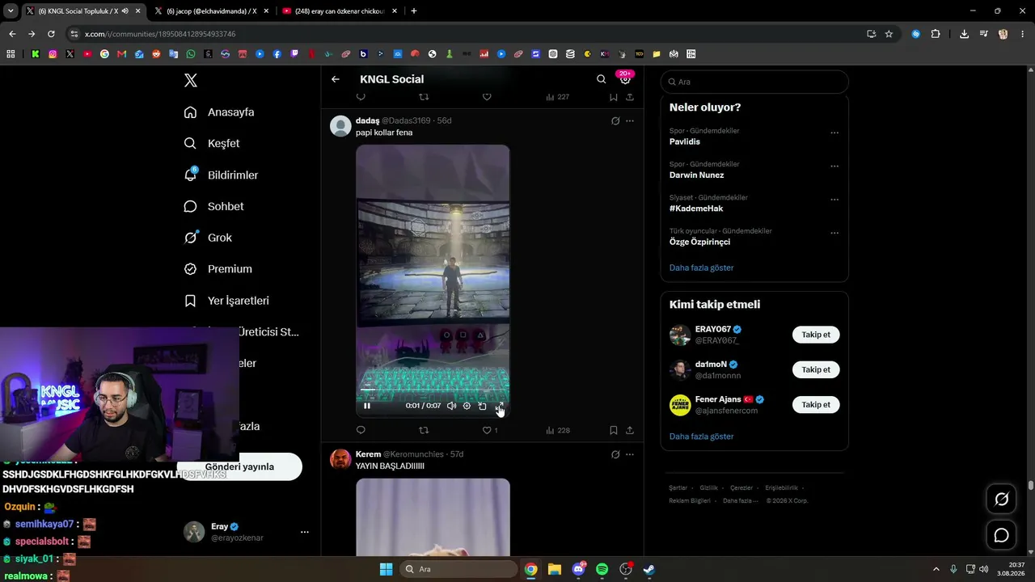The height and width of the screenshot is (582, 1035).
Task: Open the tab search dropdown arrow
Action: 11,11
